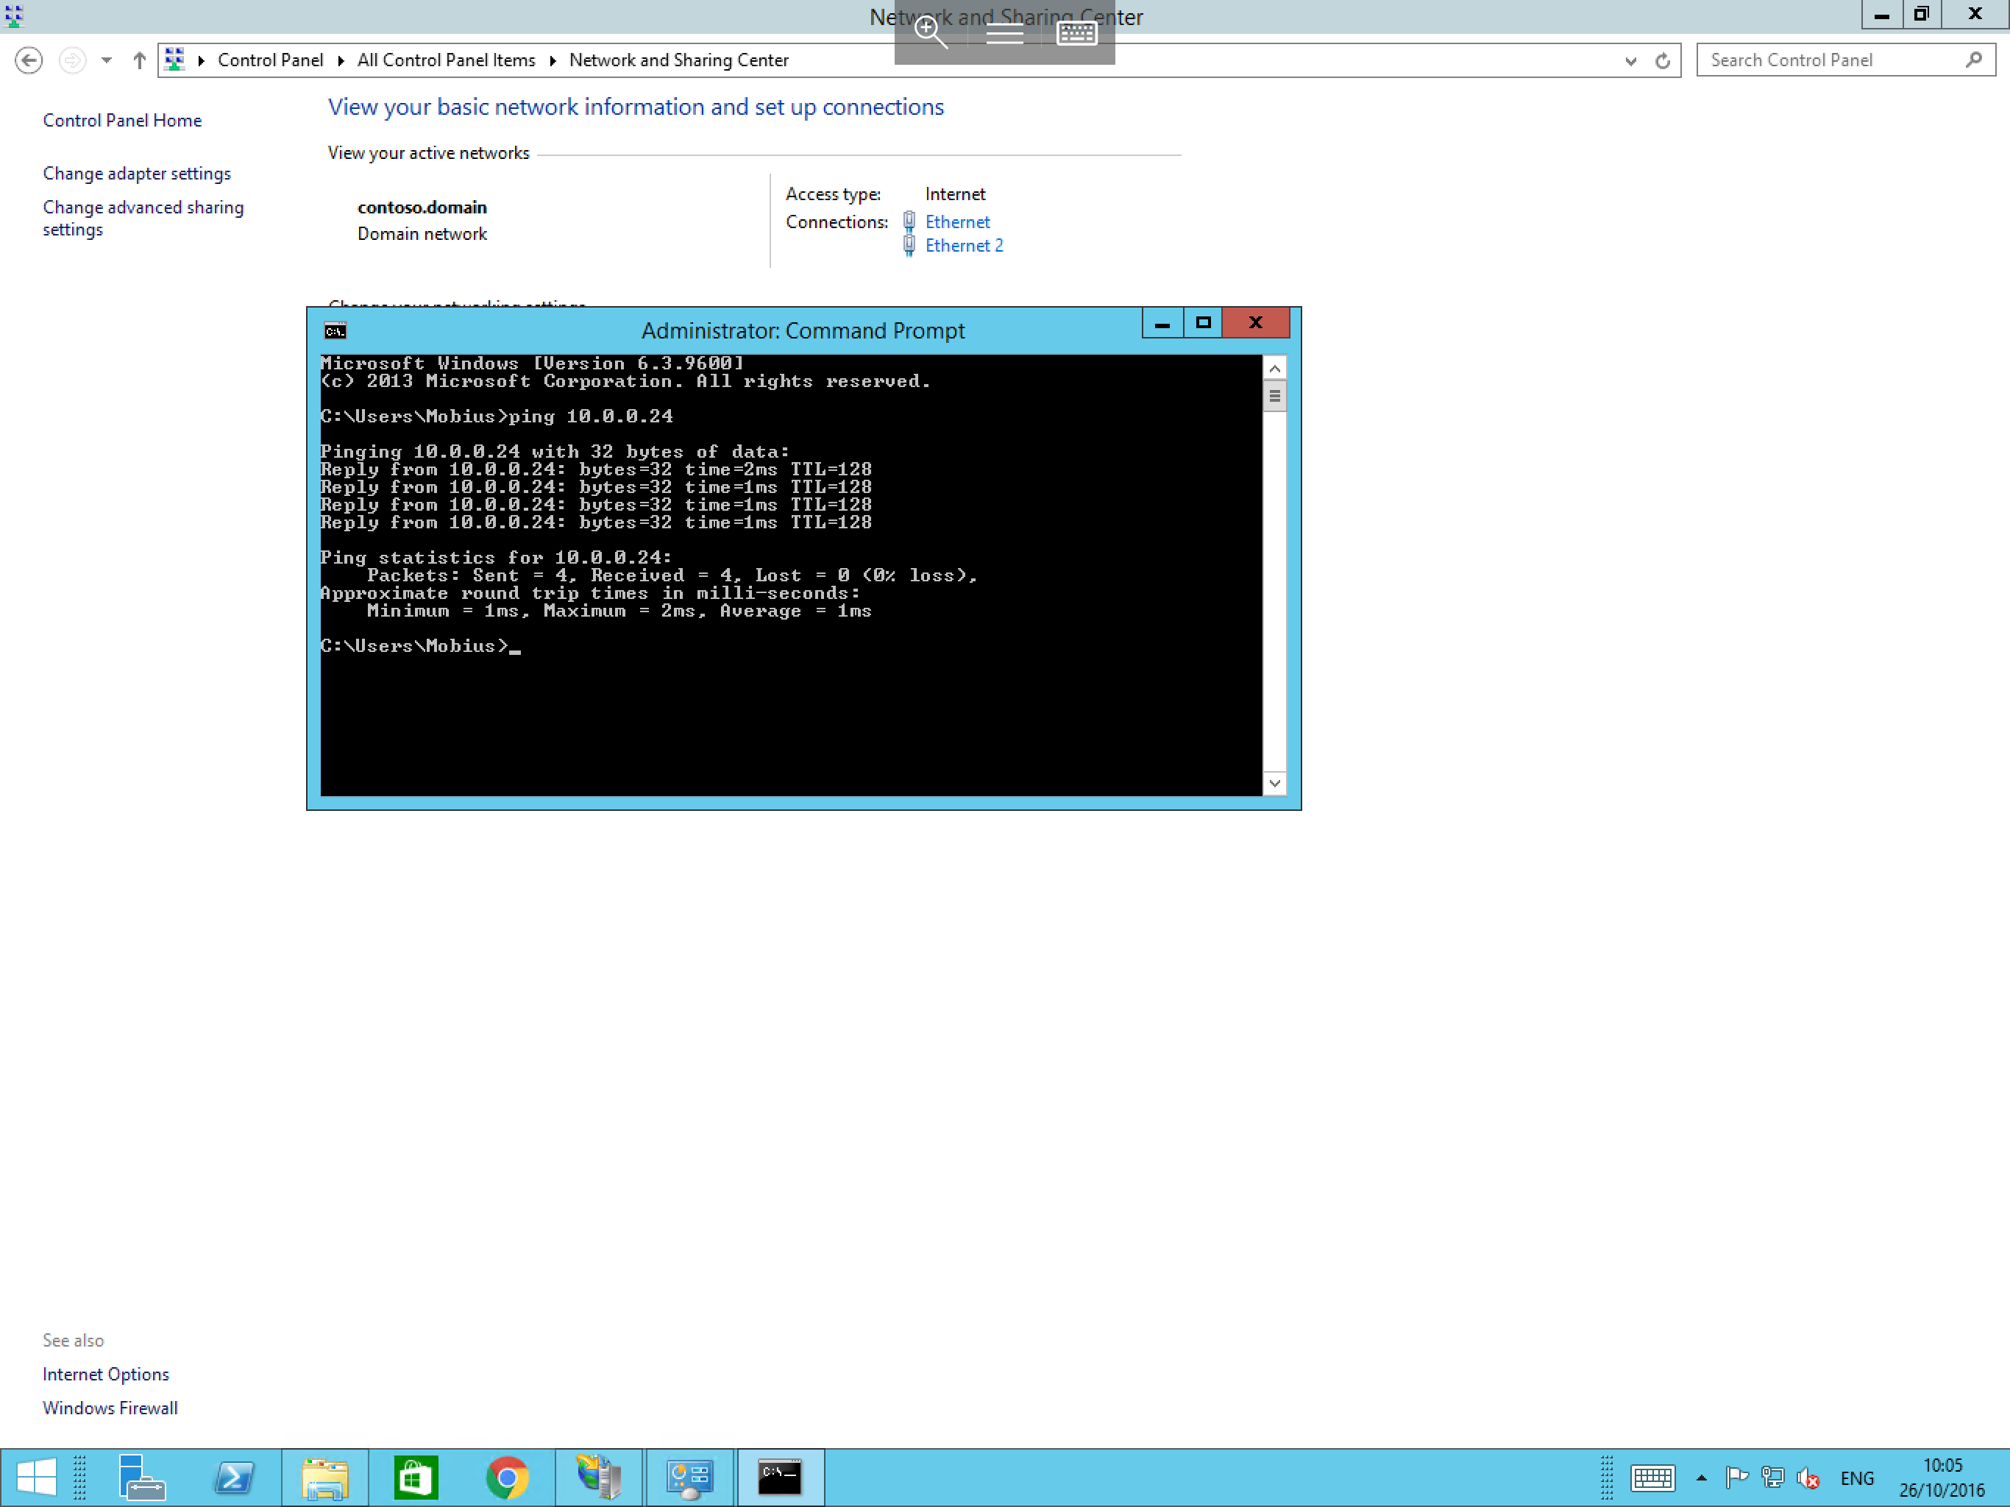Expand the recent pages navigation dropdown
The height and width of the screenshot is (1507, 2010).
(x=105, y=60)
